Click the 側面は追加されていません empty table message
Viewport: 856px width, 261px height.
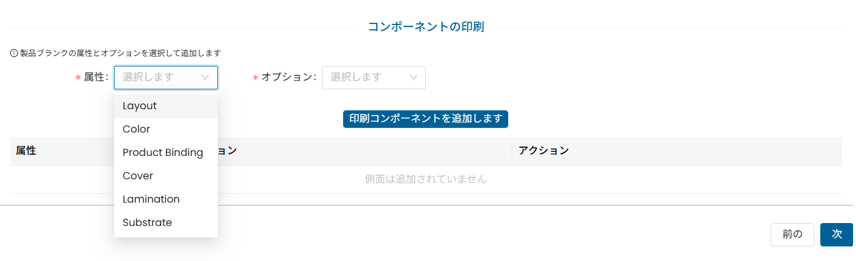click(x=426, y=179)
